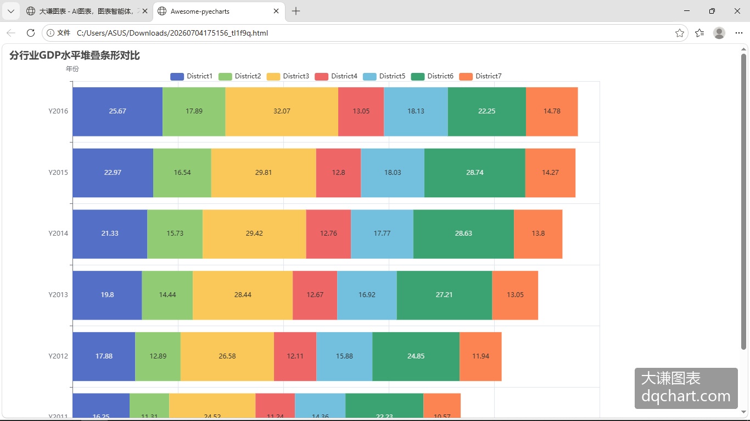750x421 pixels.
Task: Click the Y2012 District5 segment 15.88
Action: (344, 356)
